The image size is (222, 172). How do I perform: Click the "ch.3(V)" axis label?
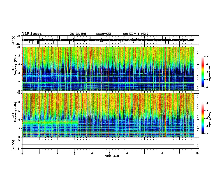click(x=13, y=144)
